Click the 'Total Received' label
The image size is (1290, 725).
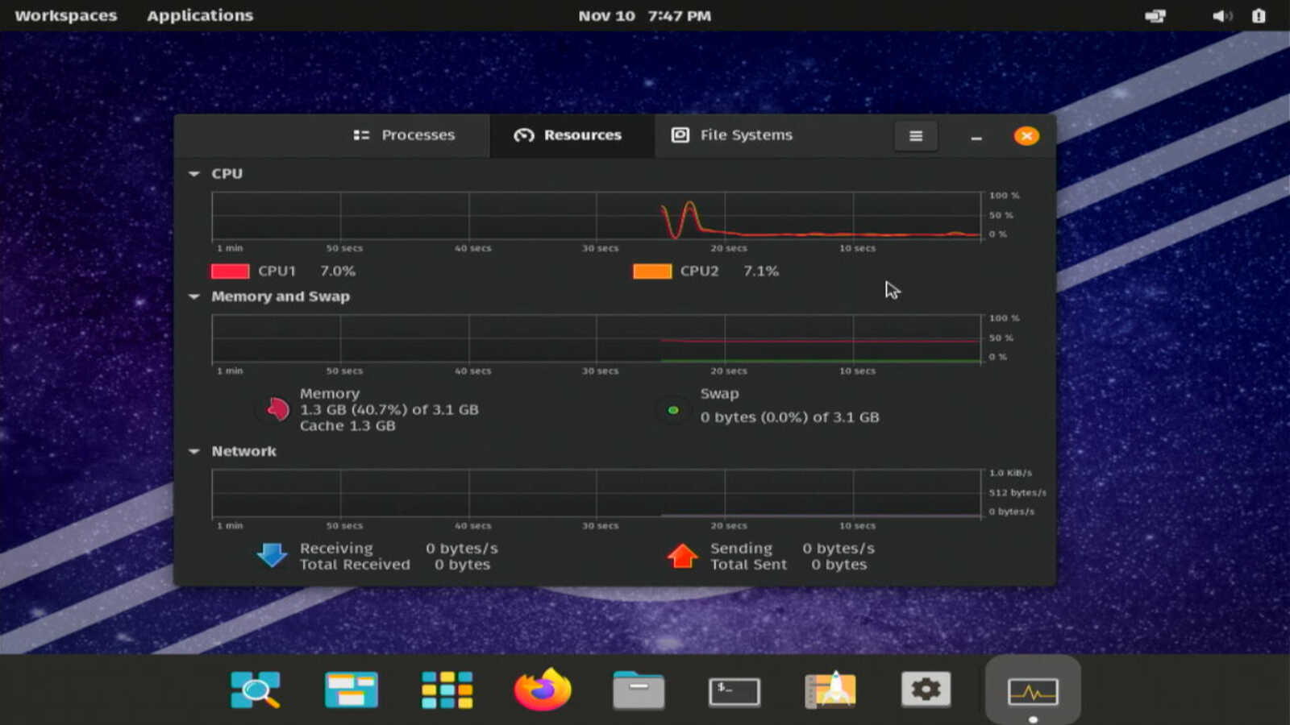[x=355, y=565]
